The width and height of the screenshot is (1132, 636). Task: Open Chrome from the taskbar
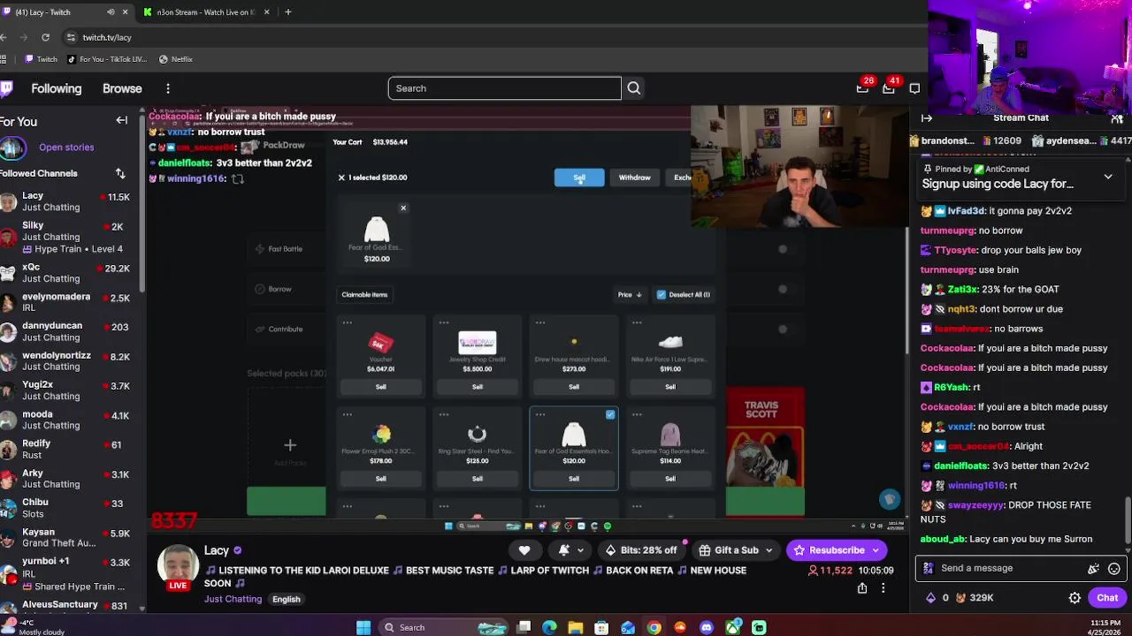pos(654,627)
